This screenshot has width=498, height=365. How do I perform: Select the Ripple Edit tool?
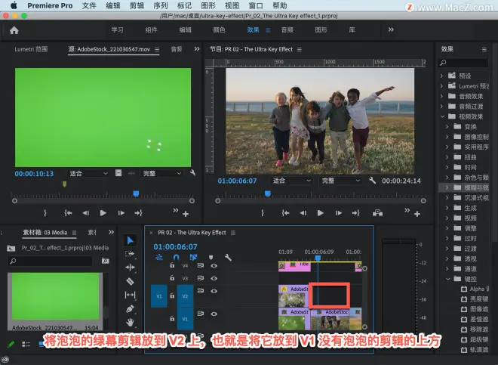(x=130, y=268)
